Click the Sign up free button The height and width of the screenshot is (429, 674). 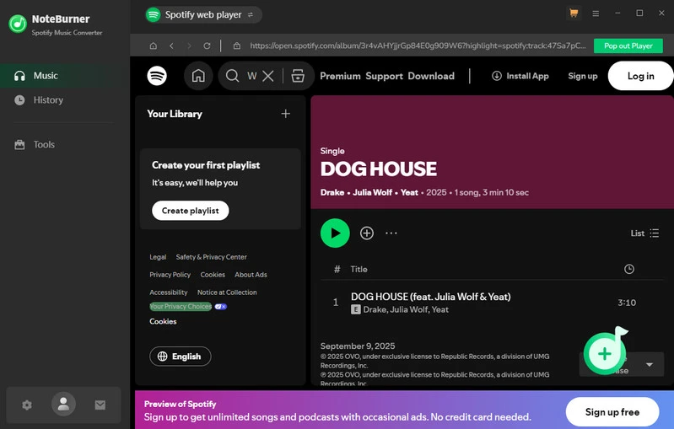(612, 412)
